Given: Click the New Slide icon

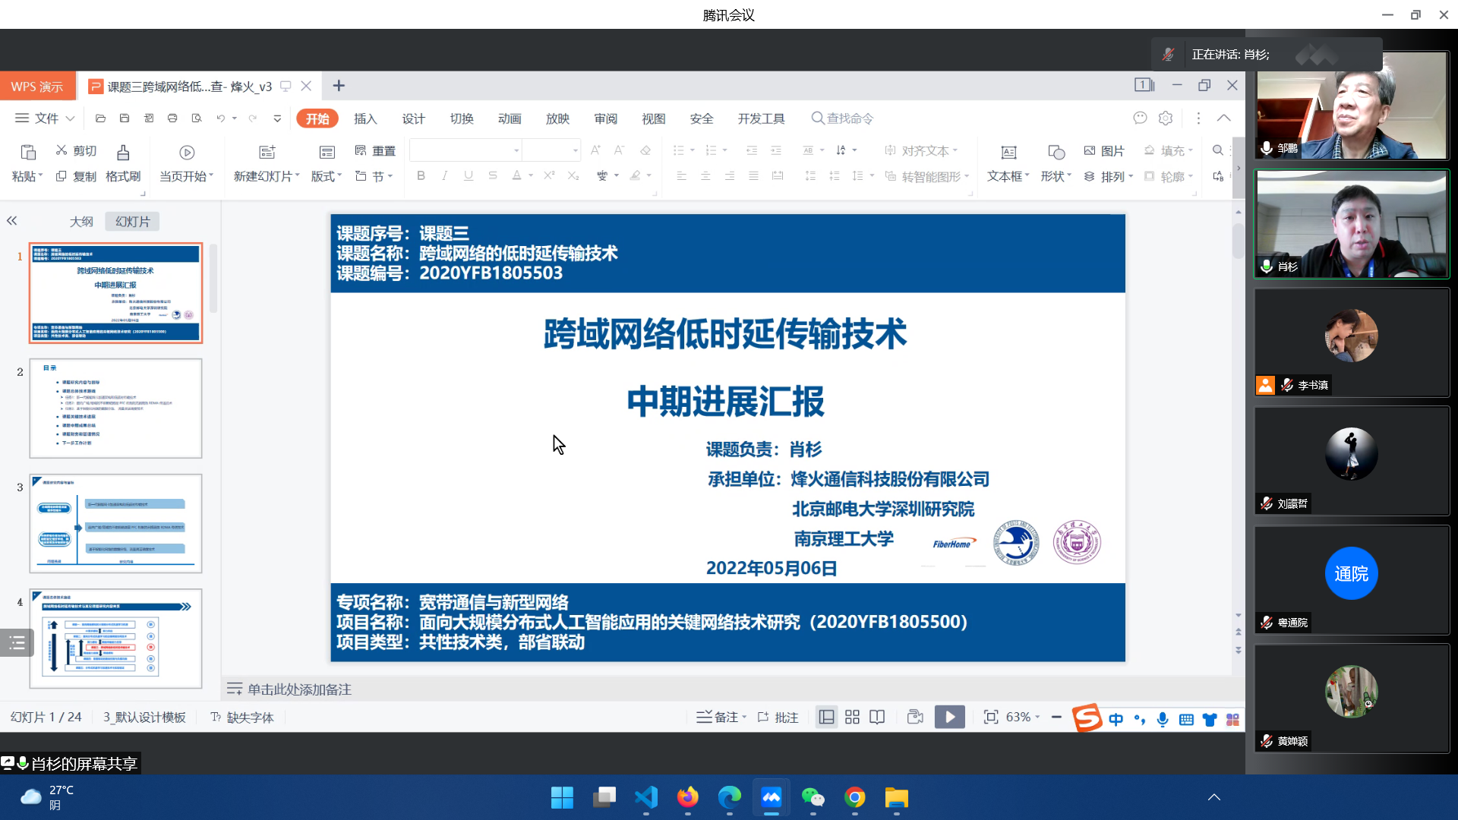Looking at the screenshot, I should pos(267,153).
